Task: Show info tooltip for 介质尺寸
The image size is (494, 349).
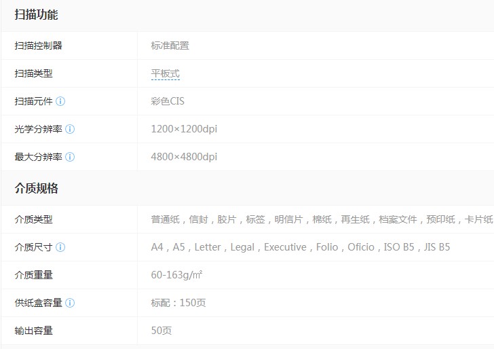Action: click(60, 247)
